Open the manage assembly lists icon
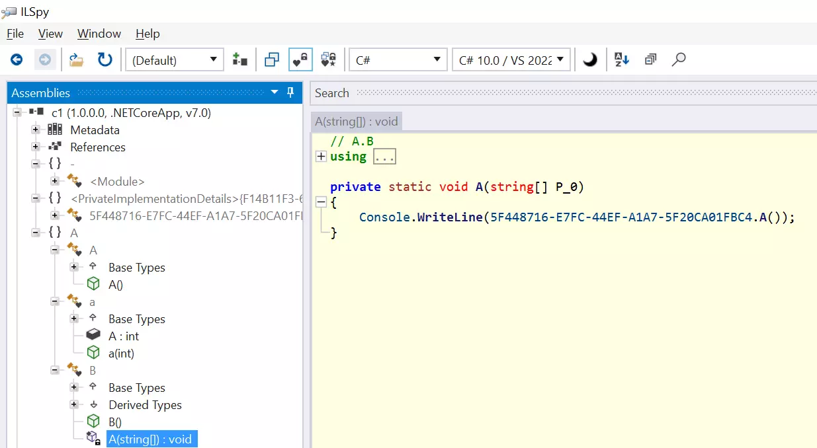The width and height of the screenshot is (817, 448). (x=240, y=60)
